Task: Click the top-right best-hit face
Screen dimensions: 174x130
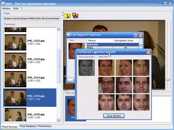Action: point(141,68)
